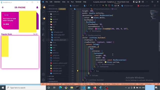Image resolution: width=160 pixels, height=90 pixels.
Task: Open the Edit menu
Action: (51, 2)
